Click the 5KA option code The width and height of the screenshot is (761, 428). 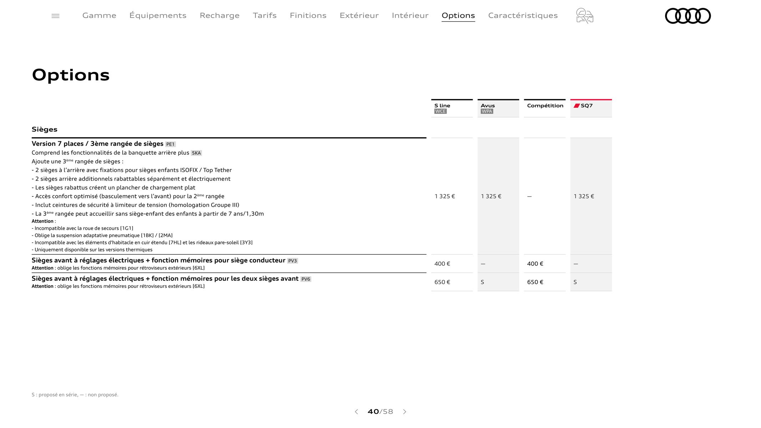pyautogui.click(x=196, y=153)
